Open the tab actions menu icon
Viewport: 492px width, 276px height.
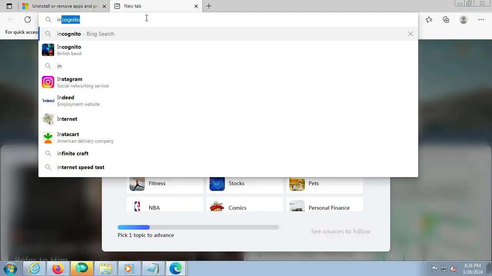(x=9, y=6)
